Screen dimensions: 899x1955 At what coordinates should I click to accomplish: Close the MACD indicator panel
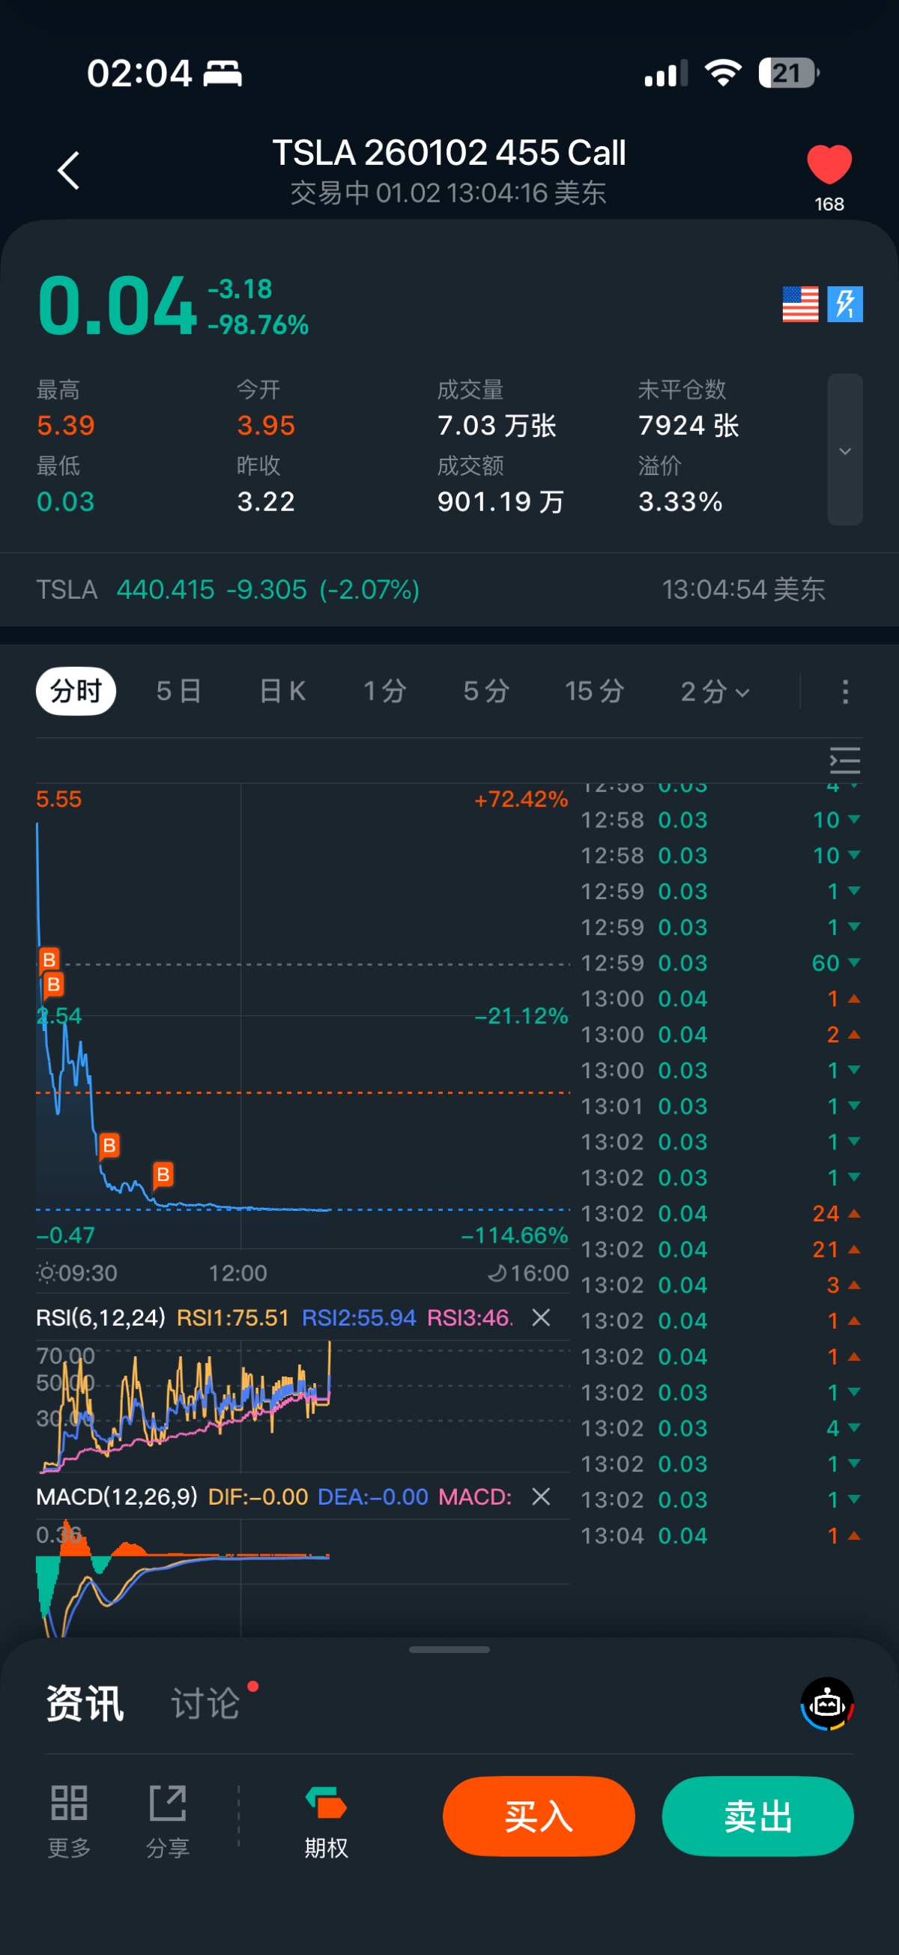coord(541,1496)
